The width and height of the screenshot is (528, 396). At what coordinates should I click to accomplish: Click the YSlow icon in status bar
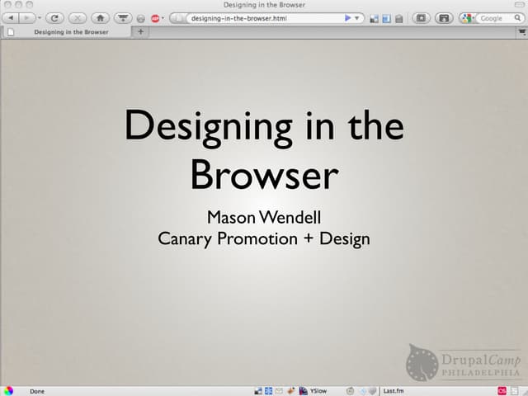point(313,390)
